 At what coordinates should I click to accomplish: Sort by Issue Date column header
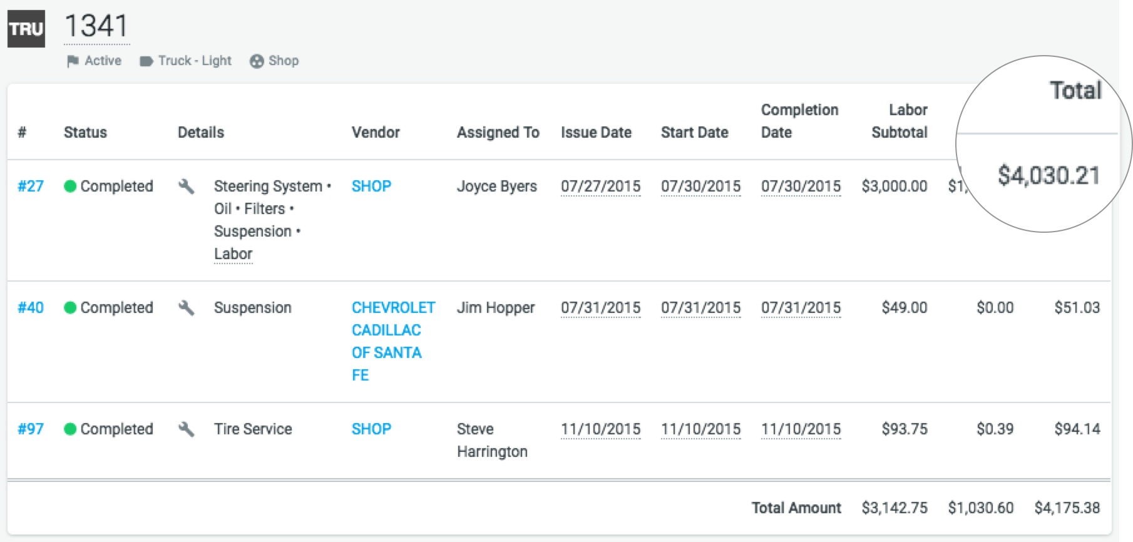pyautogui.click(x=596, y=133)
